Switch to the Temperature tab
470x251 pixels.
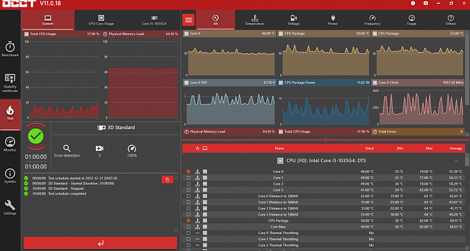click(x=254, y=20)
